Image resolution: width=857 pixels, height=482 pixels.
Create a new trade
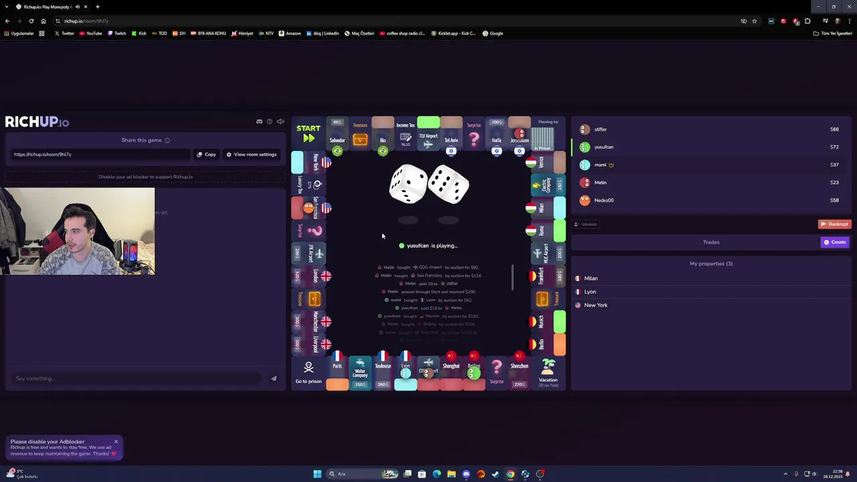click(x=835, y=242)
